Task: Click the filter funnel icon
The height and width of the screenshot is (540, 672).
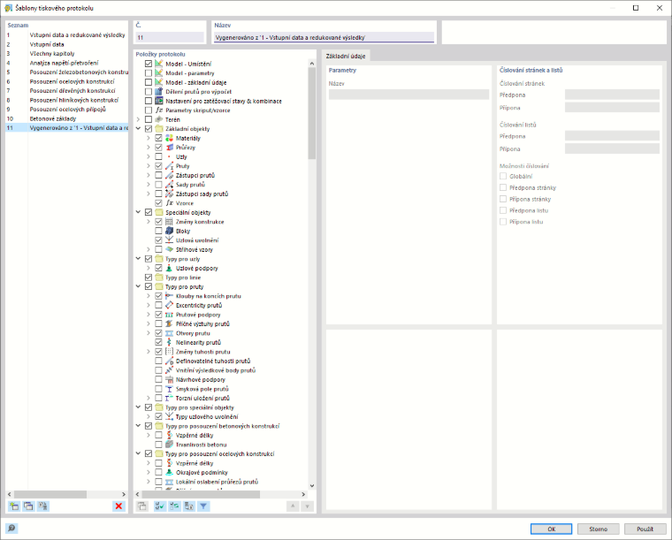Action: [203, 506]
